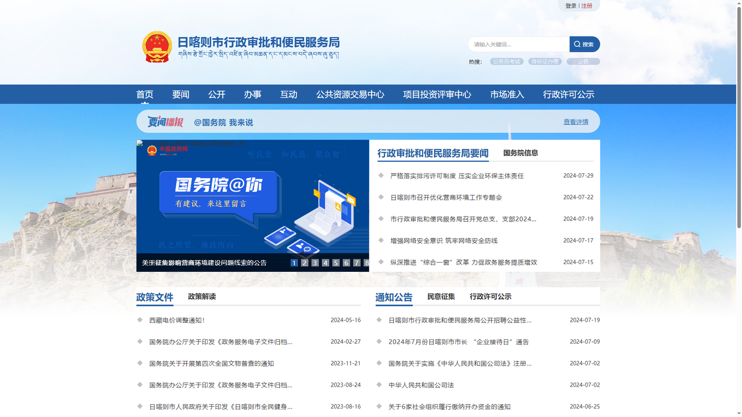Click the 要闻播报 banner icon
The height and width of the screenshot is (417, 742).
pos(165,122)
